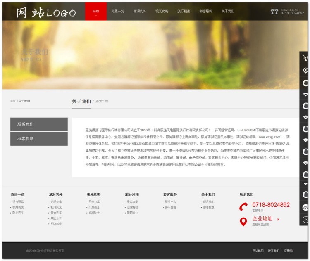Open the 乘车方案 footer link

coord(132,202)
